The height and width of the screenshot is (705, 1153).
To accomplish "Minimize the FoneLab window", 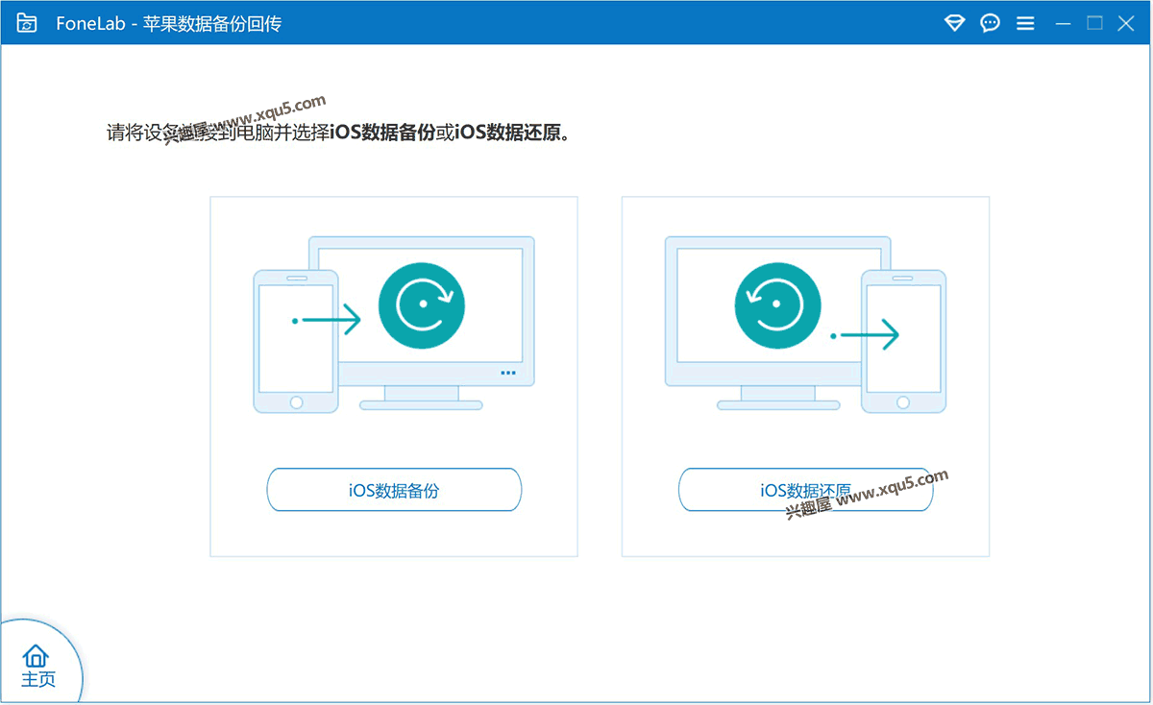I will click(x=1063, y=23).
